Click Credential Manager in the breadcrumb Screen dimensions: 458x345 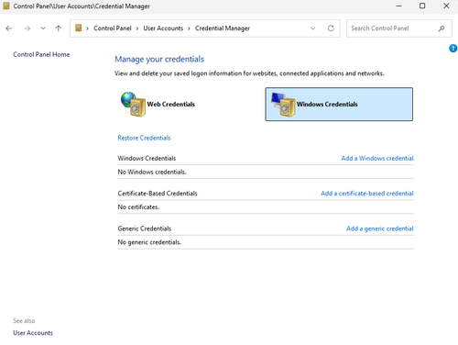point(223,28)
